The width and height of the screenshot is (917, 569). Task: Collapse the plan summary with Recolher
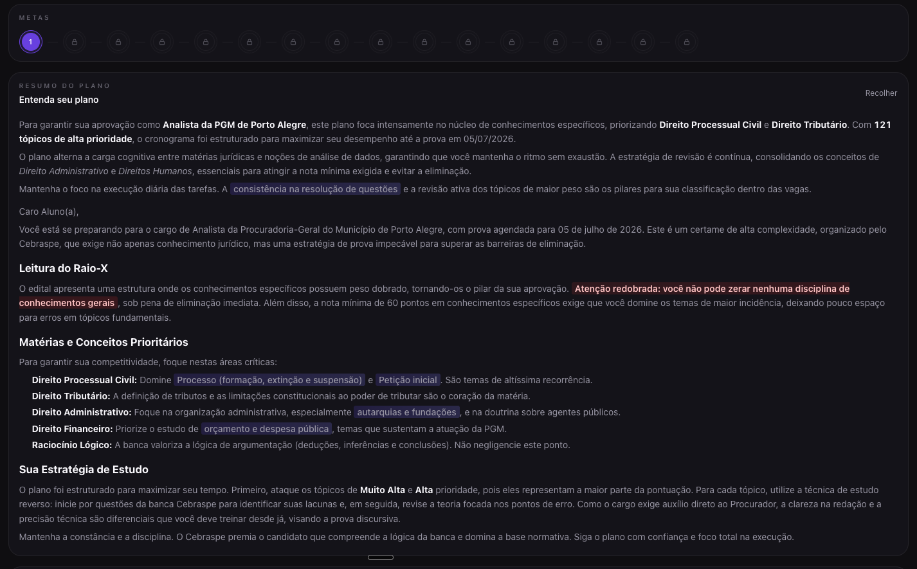[x=880, y=93]
